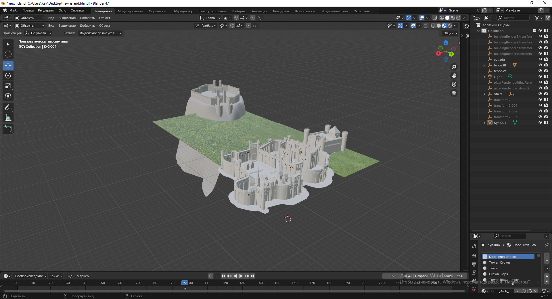Image resolution: width=552 pixels, height=299 pixels.
Task: Add a material slot with the plus button
Action: [x=547, y=255]
